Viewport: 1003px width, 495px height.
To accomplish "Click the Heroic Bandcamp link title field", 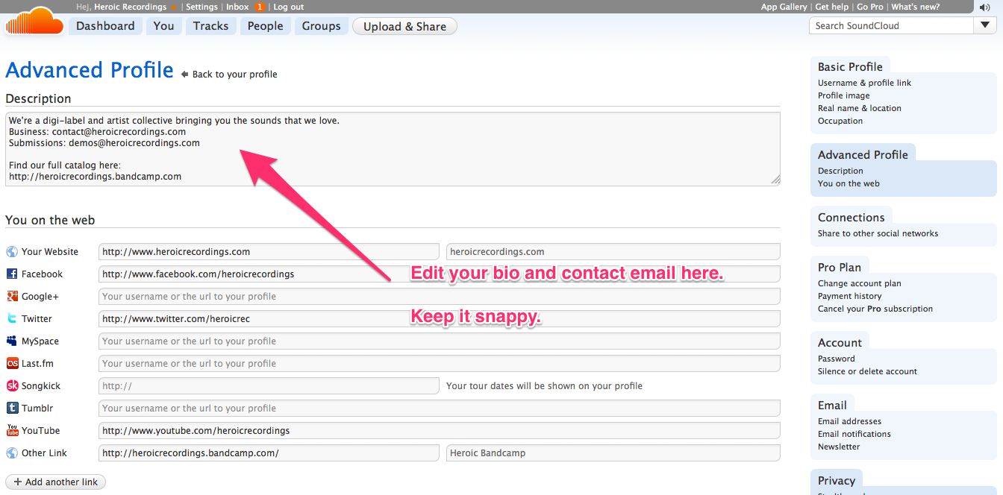I will [x=613, y=453].
